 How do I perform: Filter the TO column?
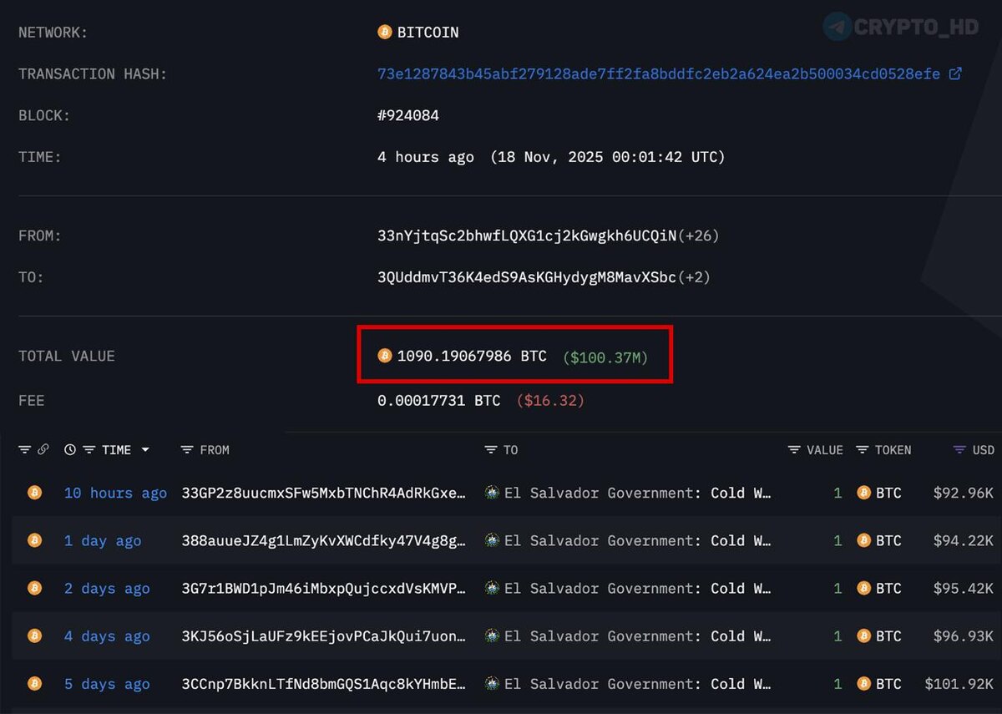(491, 449)
